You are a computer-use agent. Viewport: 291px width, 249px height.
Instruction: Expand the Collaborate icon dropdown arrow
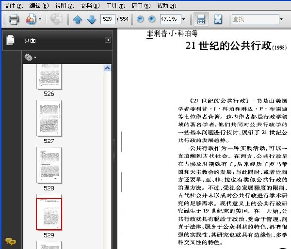40,19
